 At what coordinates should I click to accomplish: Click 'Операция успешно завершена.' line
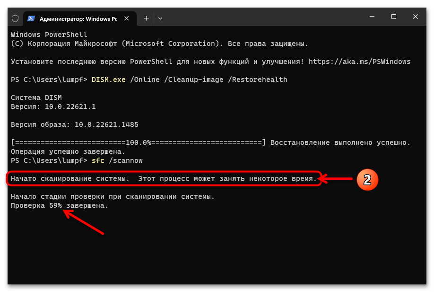click(x=68, y=151)
